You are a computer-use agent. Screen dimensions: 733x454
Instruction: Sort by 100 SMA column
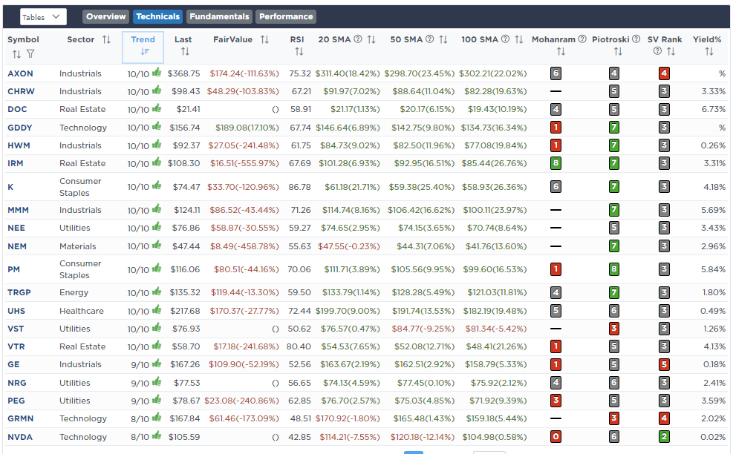(519, 40)
